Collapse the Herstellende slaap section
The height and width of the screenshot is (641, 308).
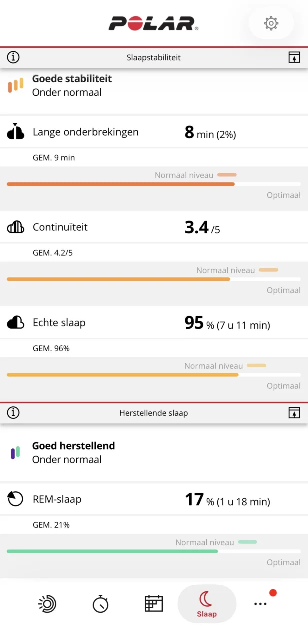[x=294, y=413]
